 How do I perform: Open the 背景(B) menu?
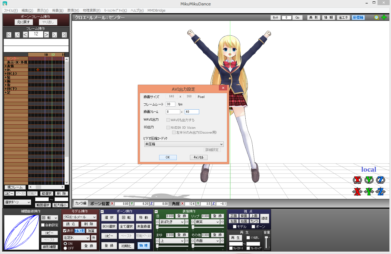point(58,11)
